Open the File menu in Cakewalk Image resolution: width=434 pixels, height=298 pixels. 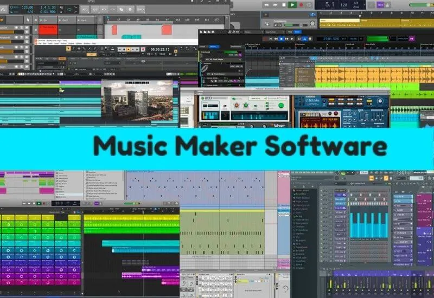(x=40, y=43)
